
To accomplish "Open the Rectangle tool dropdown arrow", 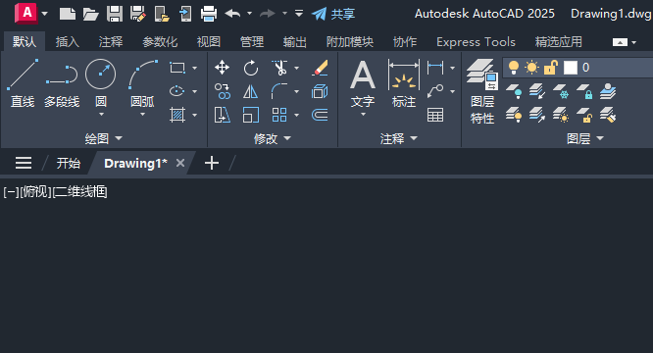I will [194, 68].
